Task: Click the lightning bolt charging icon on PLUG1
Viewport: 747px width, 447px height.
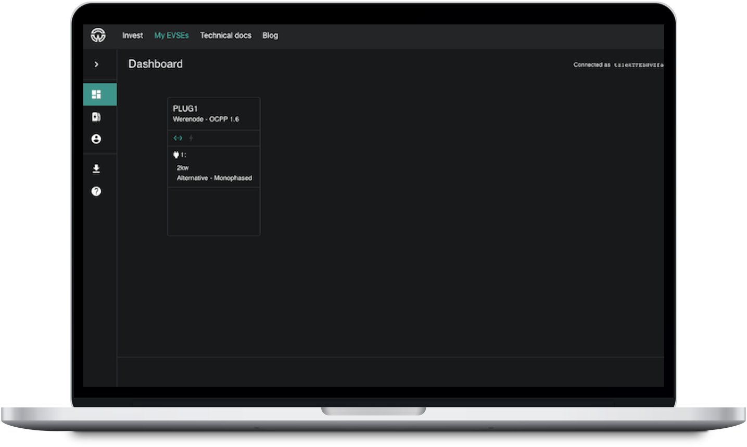Action: coord(191,138)
